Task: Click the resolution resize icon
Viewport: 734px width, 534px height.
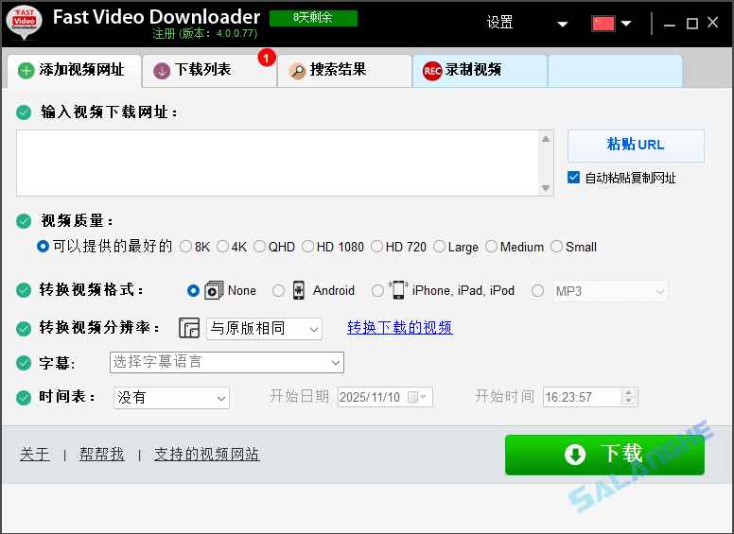Action: (x=189, y=328)
